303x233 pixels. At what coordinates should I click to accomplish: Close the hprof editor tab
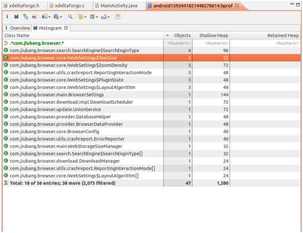[237, 5]
